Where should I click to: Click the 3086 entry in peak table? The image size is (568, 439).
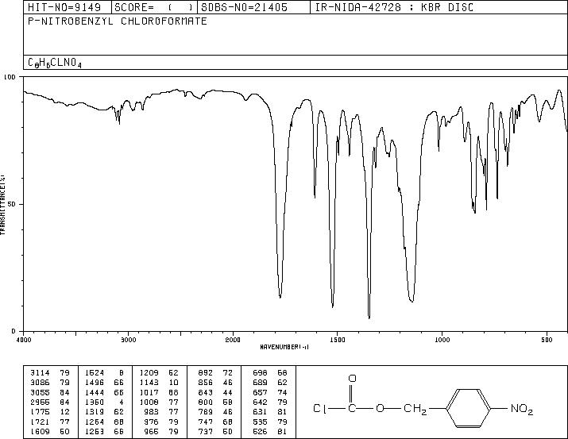click(x=40, y=383)
